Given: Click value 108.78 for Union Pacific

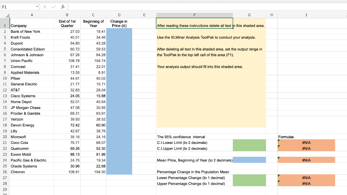Looking at the screenshot, I should point(67,61).
